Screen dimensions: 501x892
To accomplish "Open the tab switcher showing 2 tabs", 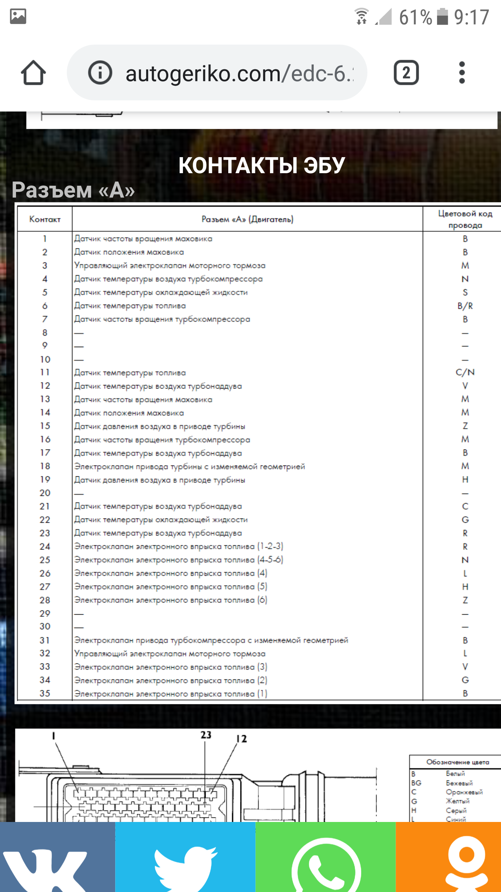I will tap(406, 73).
